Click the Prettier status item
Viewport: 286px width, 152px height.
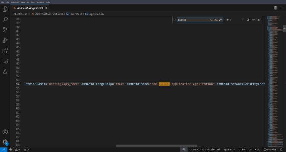[x=270, y=150]
